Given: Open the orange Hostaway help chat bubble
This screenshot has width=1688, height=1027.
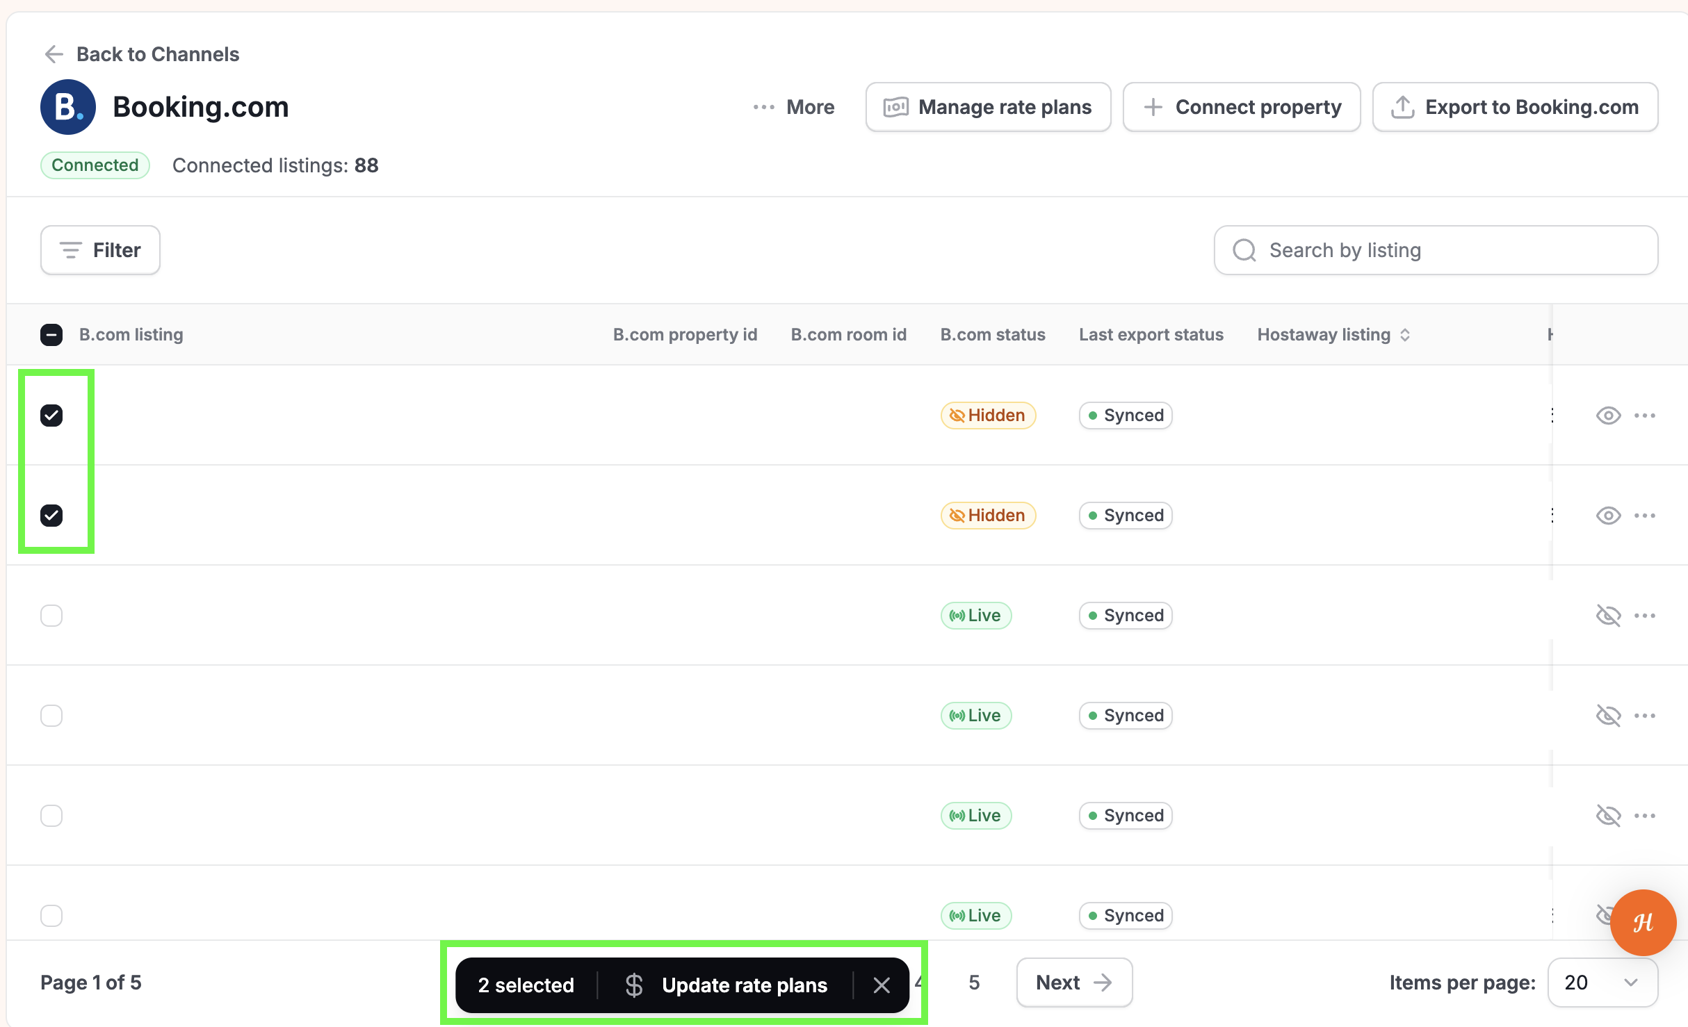Looking at the screenshot, I should click(1643, 923).
